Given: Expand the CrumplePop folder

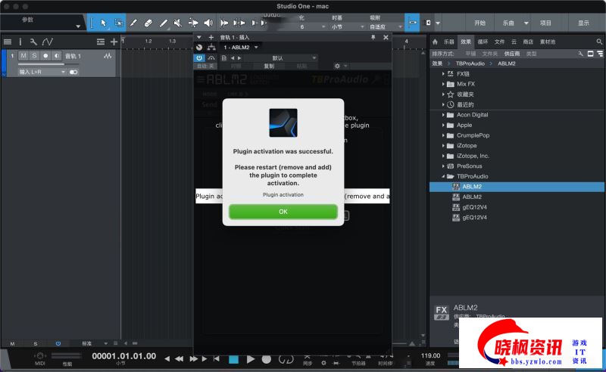Looking at the screenshot, I should point(443,135).
